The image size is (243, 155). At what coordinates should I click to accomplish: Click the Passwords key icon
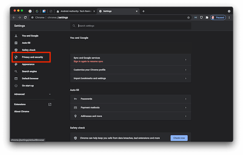coord(76,99)
